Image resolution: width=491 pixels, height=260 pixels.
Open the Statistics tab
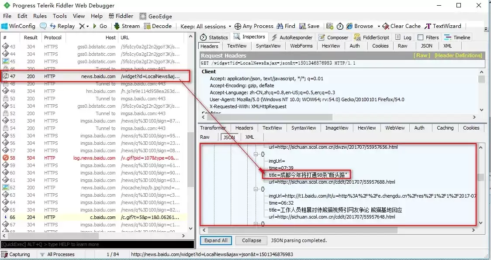tap(214, 37)
